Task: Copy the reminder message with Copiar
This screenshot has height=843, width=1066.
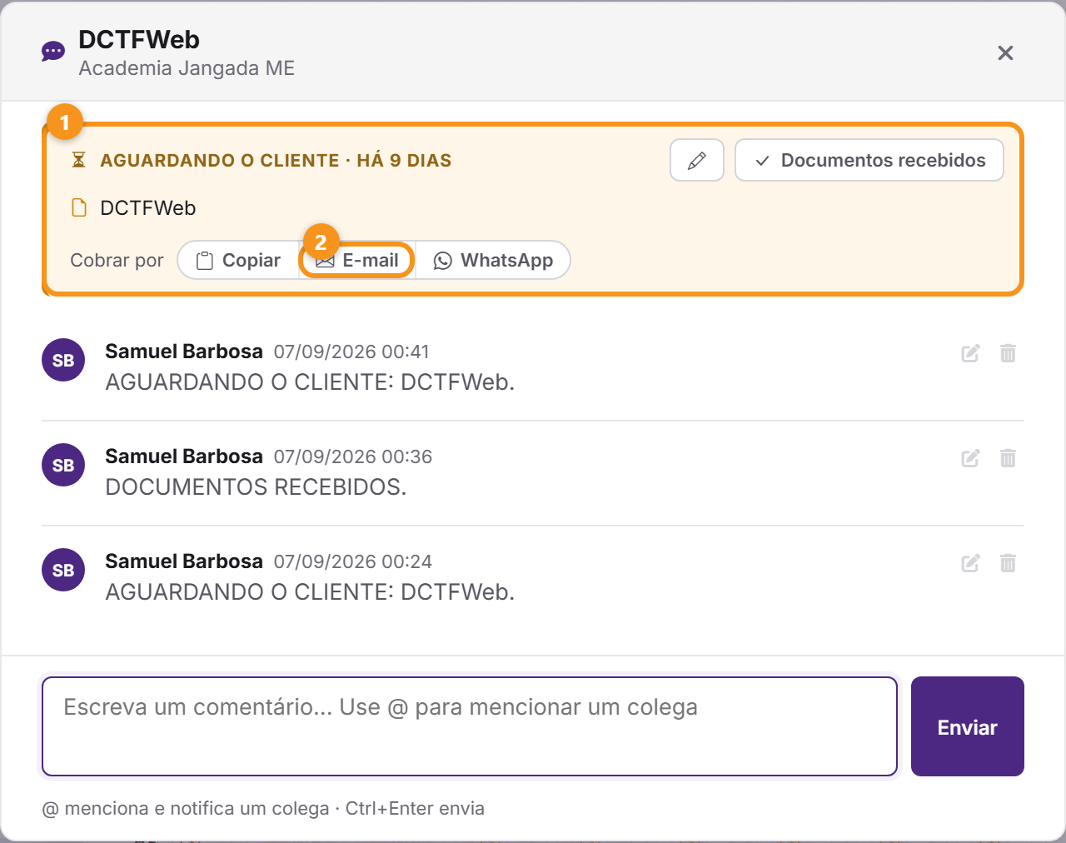Action: pos(239,261)
